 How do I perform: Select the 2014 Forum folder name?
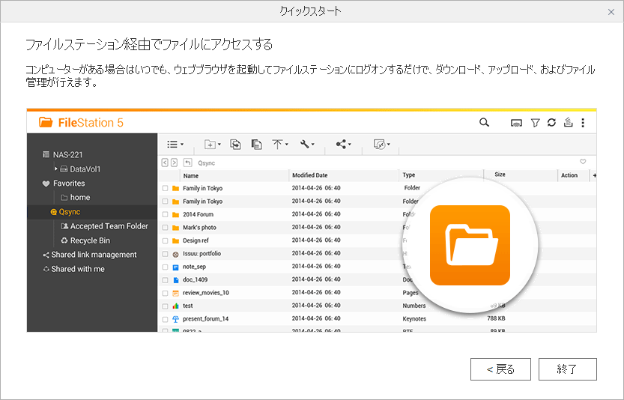[x=199, y=214]
